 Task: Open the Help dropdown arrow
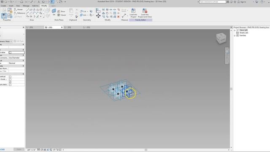click(x=265, y=2)
